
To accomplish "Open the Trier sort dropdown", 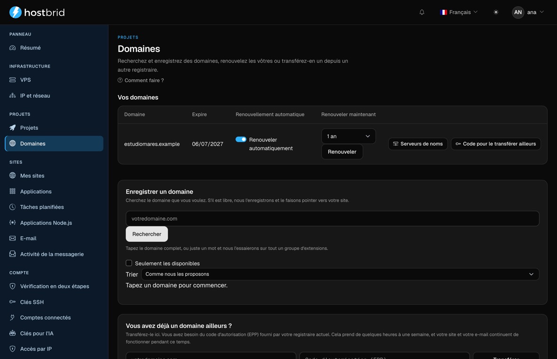I will [x=340, y=274].
